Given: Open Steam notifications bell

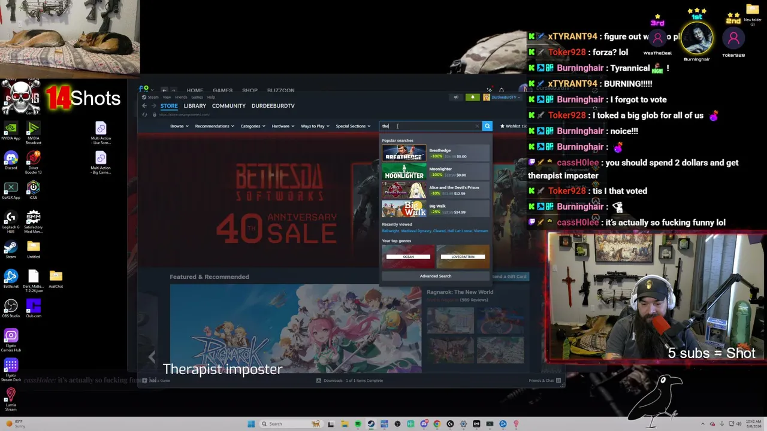Looking at the screenshot, I should pyautogui.click(x=472, y=97).
